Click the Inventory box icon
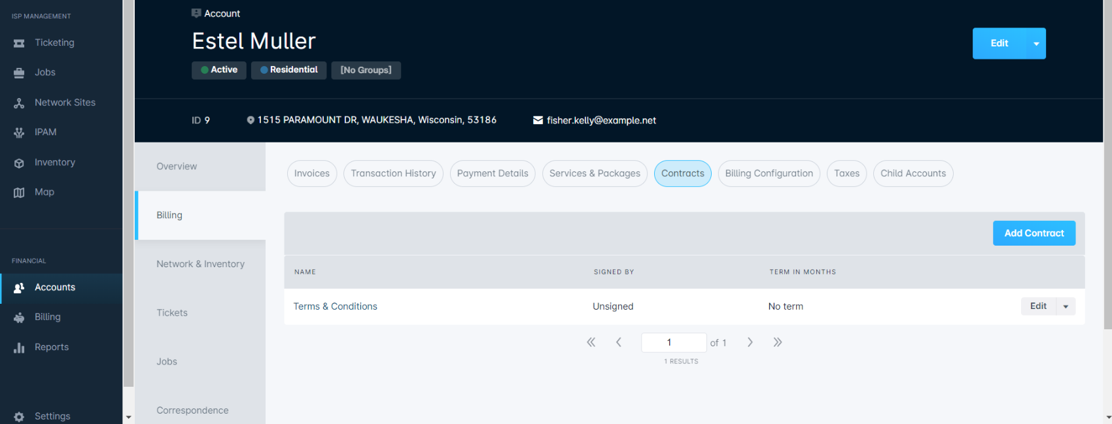This screenshot has width=1112, height=424. (x=19, y=163)
